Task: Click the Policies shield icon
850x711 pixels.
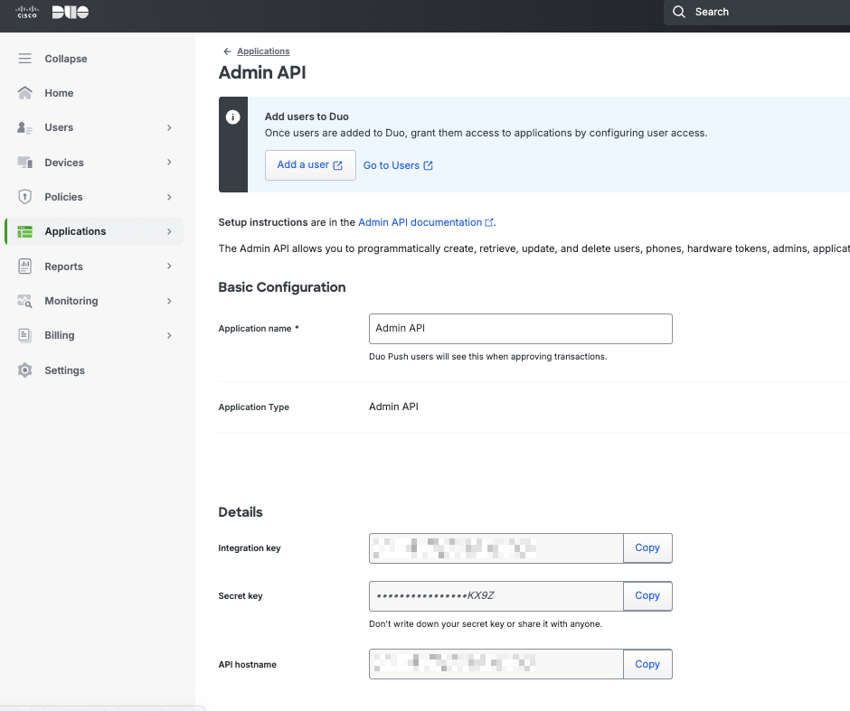Action: 25,197
